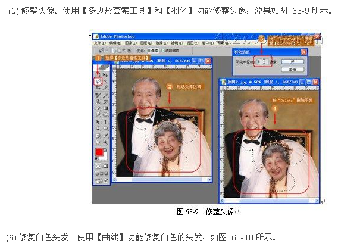The height and width of the screenshot is (250, 338).
Task: Reset default foreground and background colors
Action: 96,158
